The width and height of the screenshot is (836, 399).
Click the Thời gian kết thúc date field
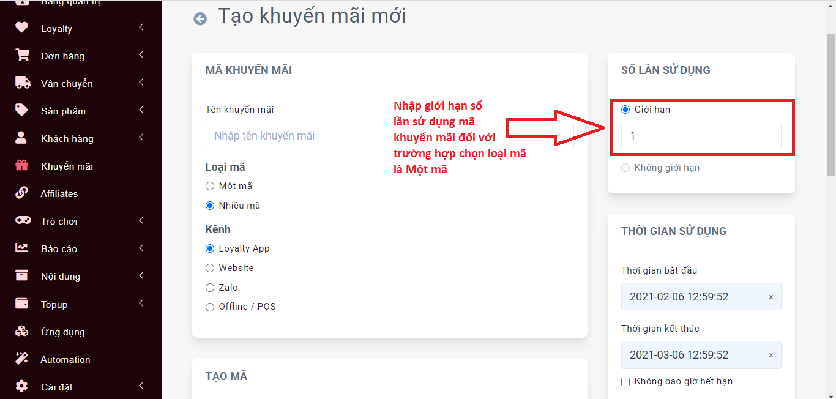click(701, 355)
